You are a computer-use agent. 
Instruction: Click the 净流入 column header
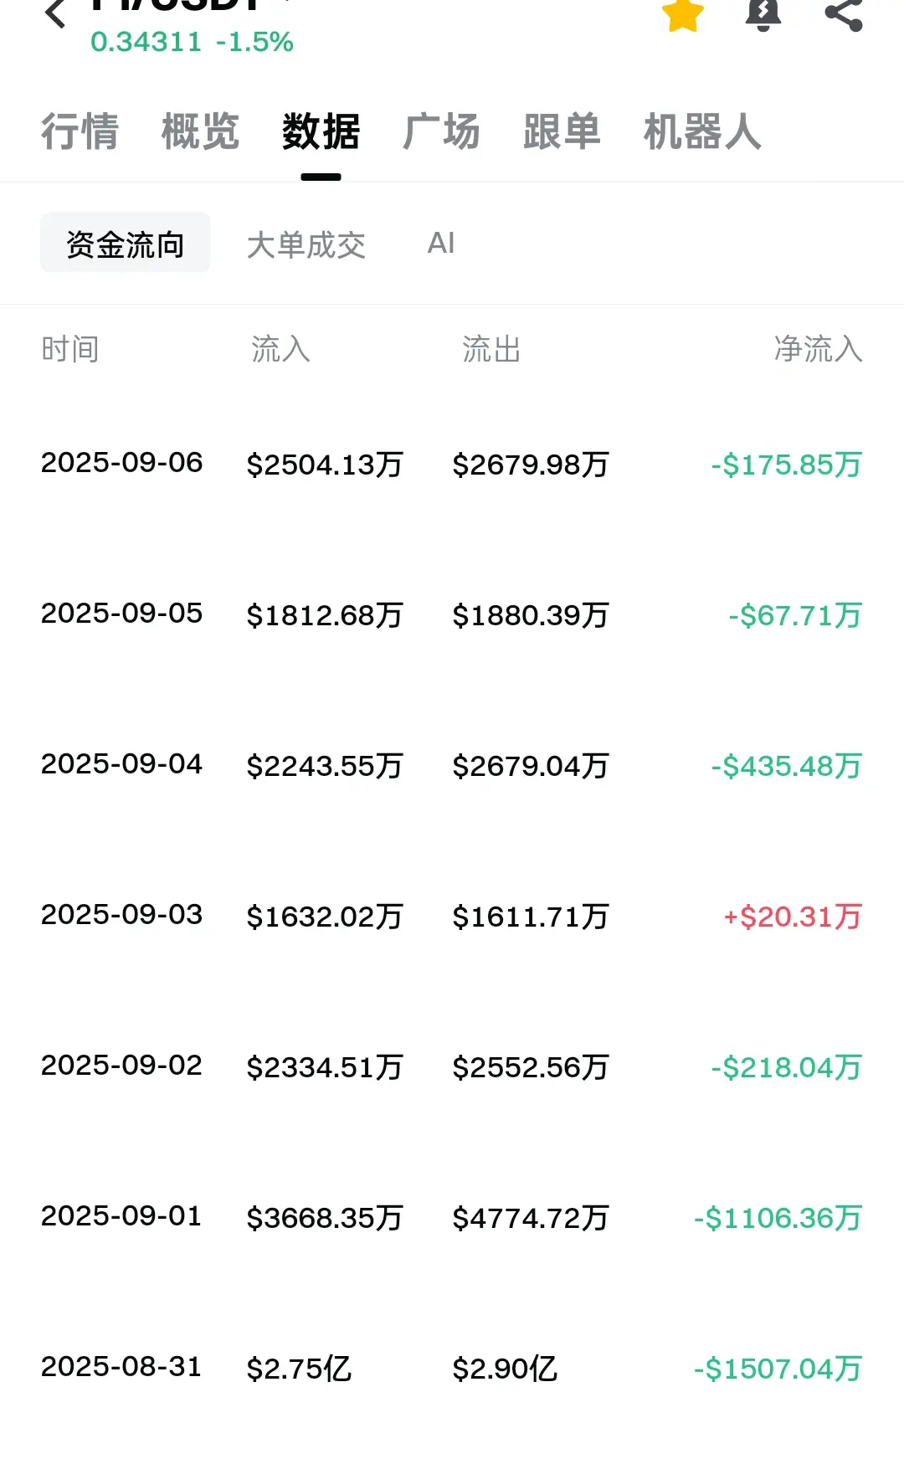[819, 349]
